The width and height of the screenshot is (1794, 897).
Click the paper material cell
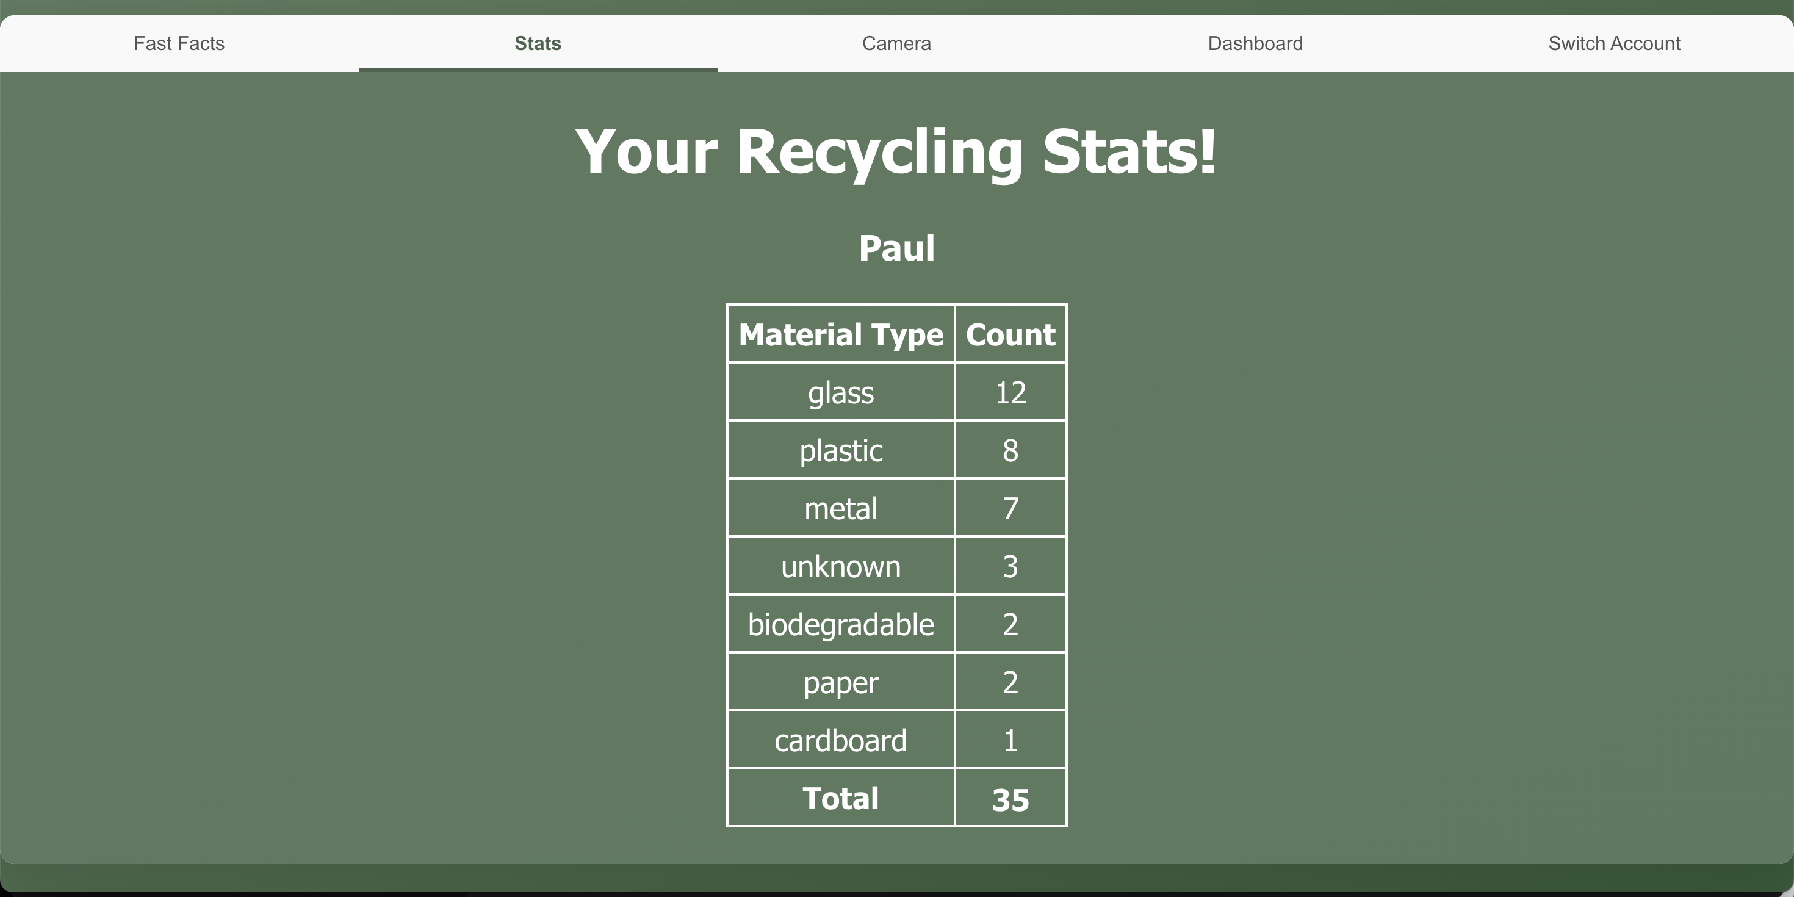841,682
